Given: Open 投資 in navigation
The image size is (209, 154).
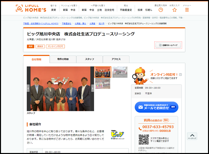Looking at the screenshot, I should coord(140,10).
